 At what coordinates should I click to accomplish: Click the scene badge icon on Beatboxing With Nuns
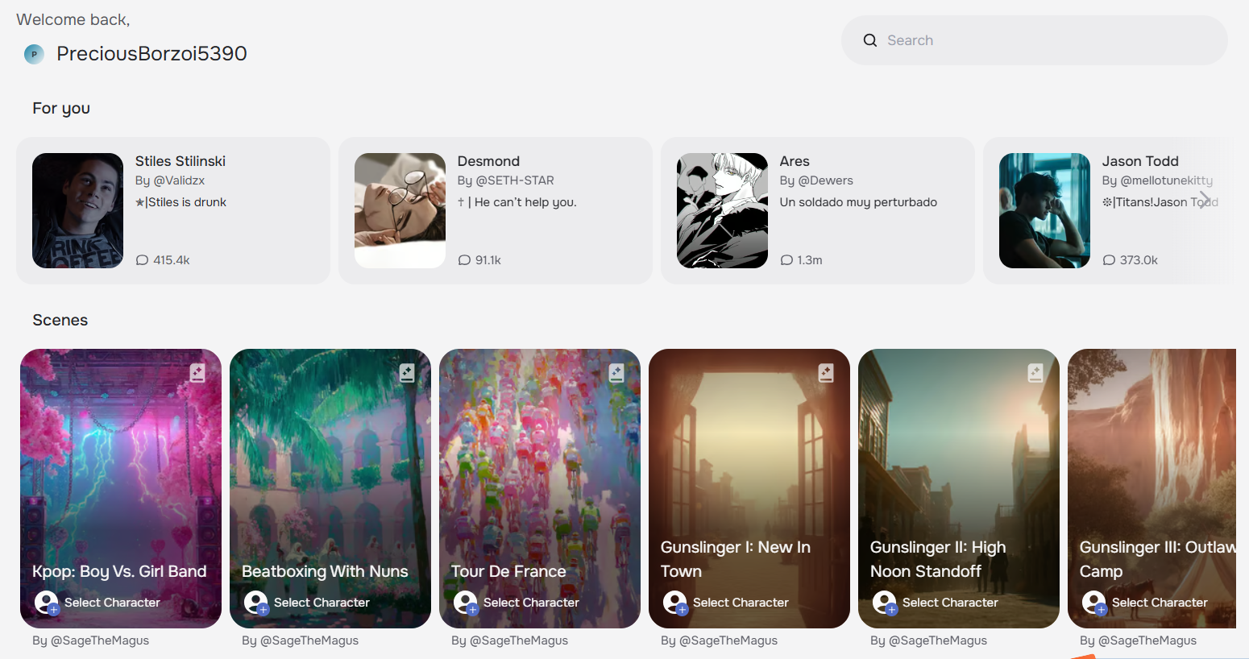(x=407, y=372)
